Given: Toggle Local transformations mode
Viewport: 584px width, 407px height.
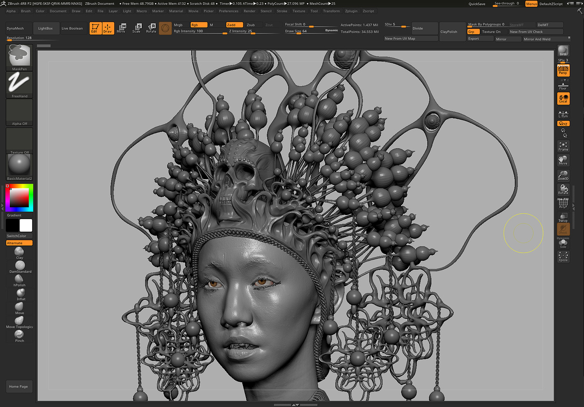Looking at the screenshot, I should pyautogui.click(x=563, y=98).
